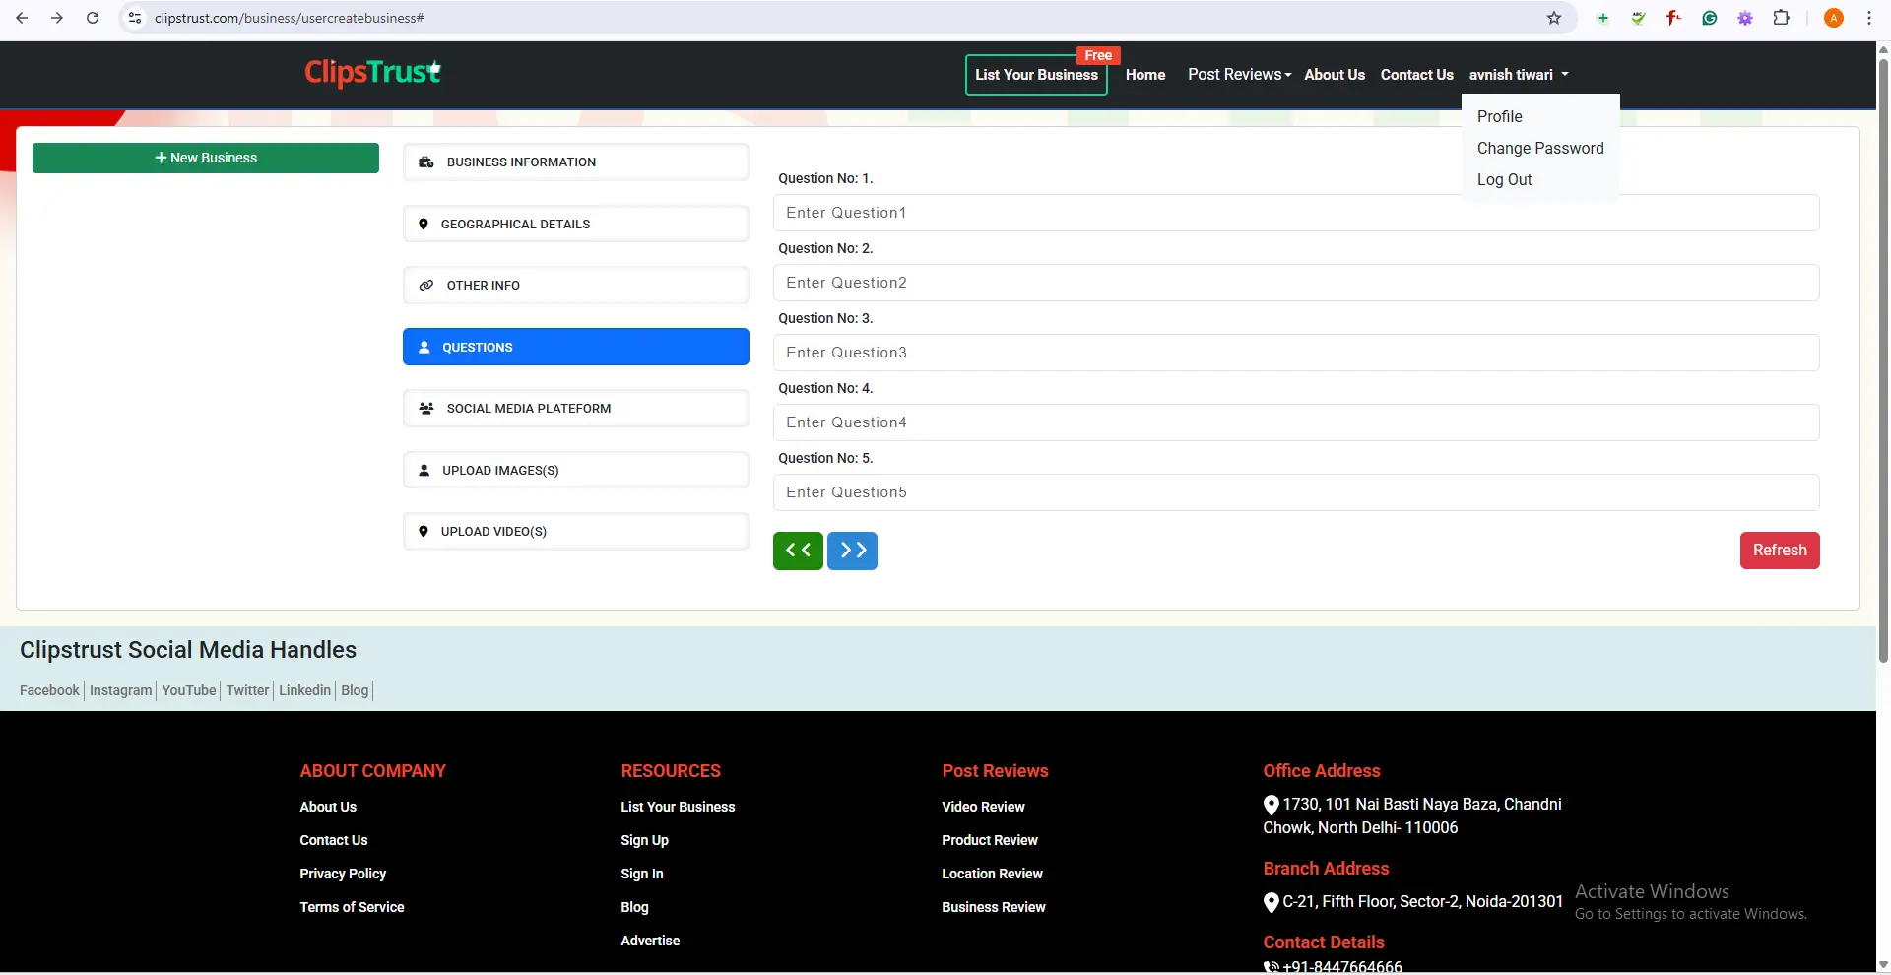
Task: Open footer Business Review link
Action: [994, 907]
